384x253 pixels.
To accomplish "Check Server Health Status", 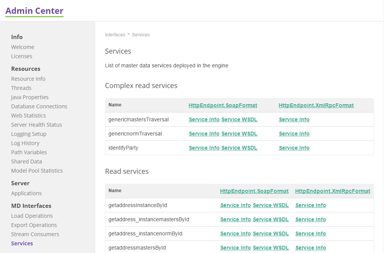I will click(36, 124).
